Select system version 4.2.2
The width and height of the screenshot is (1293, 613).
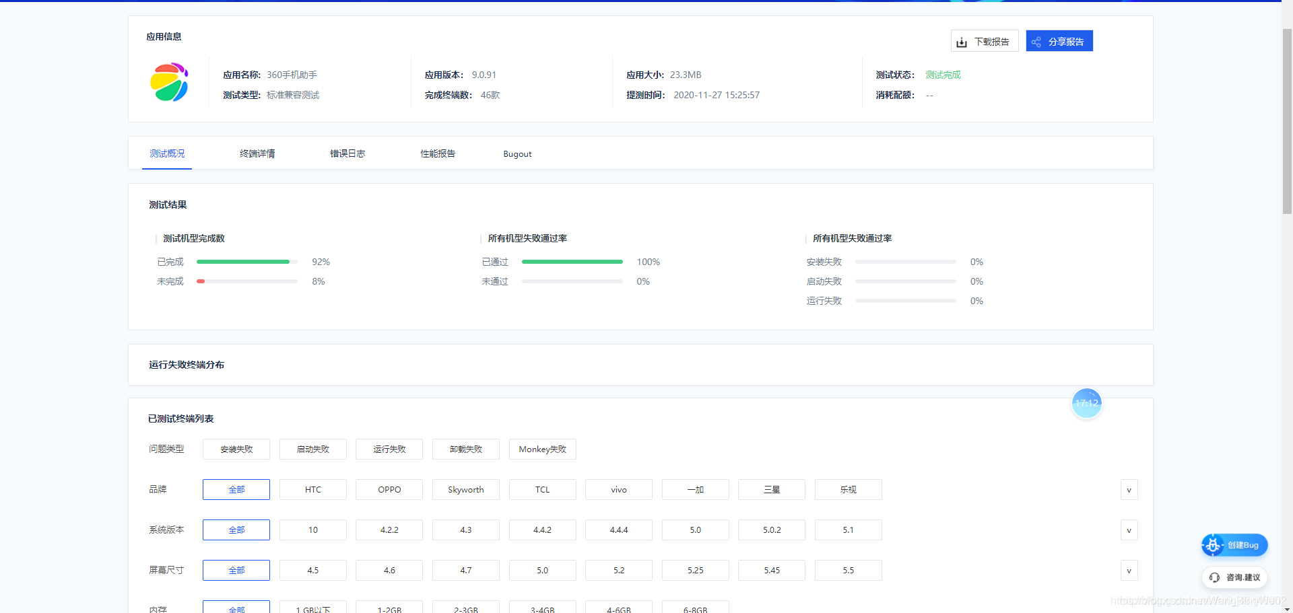(389, 530)
